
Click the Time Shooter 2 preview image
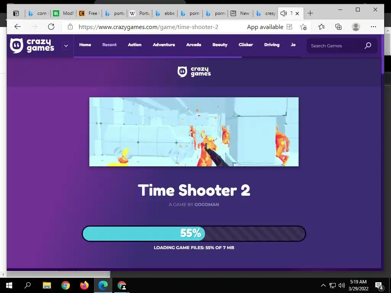coord(194,132)
